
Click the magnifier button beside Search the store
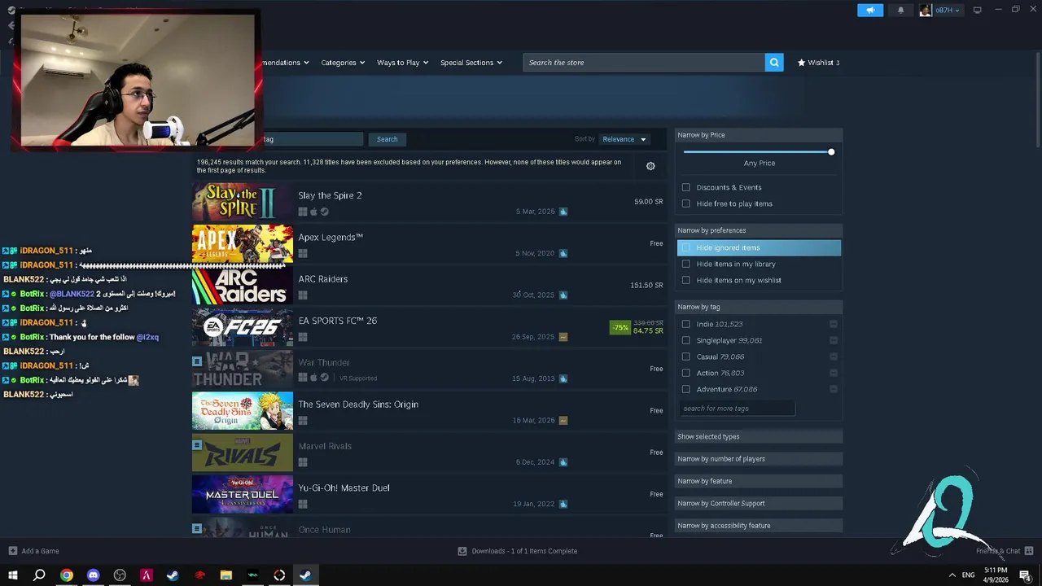[774, 63]
